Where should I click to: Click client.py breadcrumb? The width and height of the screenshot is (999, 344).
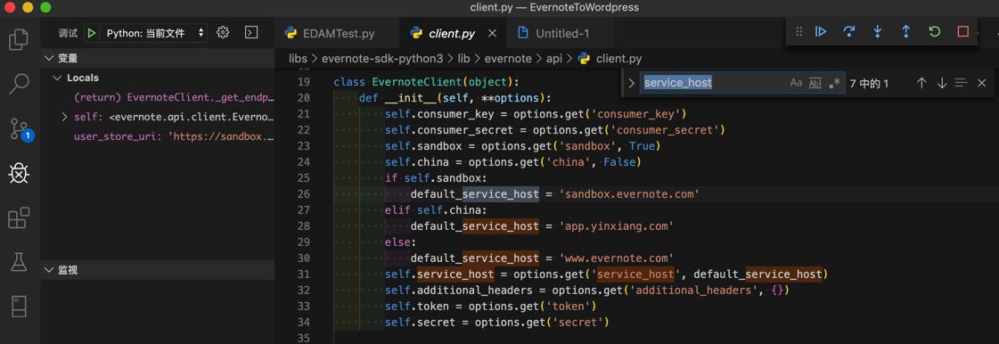610,59
